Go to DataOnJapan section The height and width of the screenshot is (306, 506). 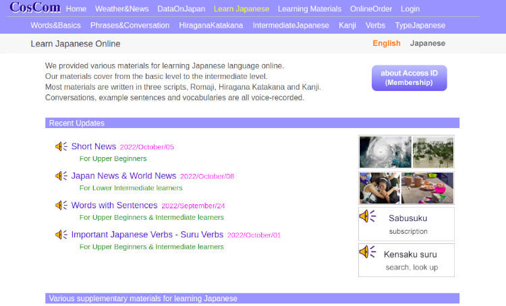(x=181, y=9)
